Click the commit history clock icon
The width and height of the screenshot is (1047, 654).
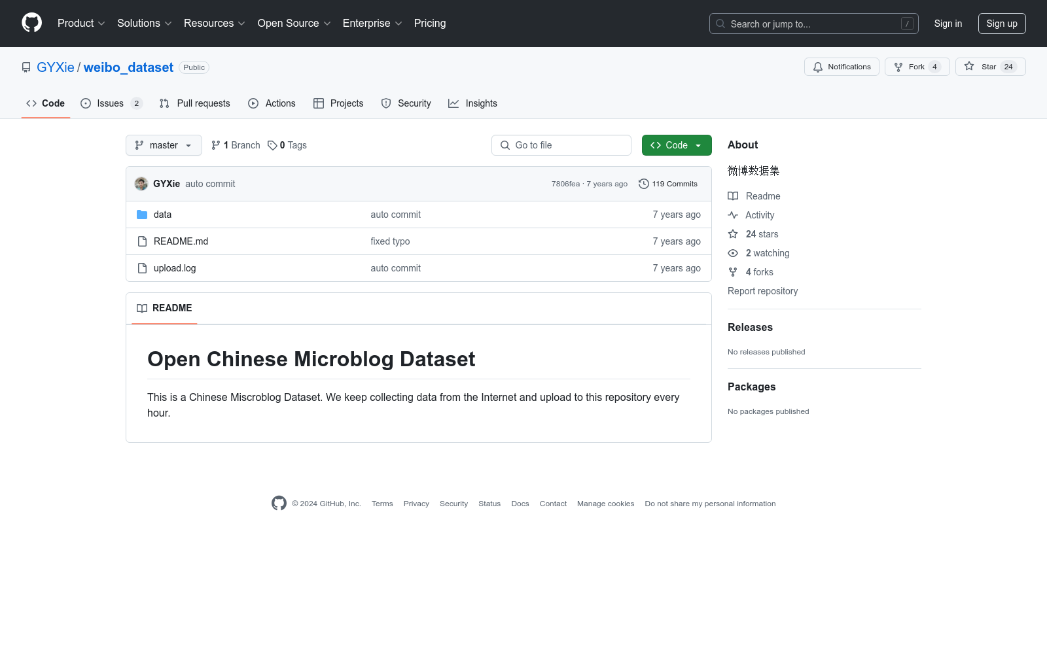coord(644,184)
